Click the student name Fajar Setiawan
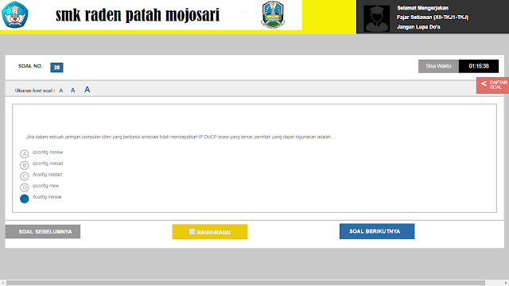The height and width of the screenshot is (286, 509). pos(433,17)
